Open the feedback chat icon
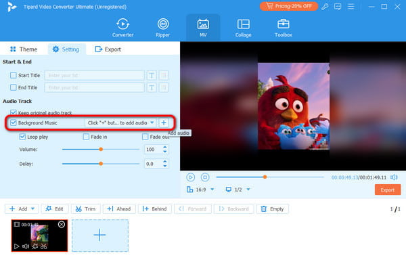The height and width of the screenshot is (262, 406). pos(338,7)
